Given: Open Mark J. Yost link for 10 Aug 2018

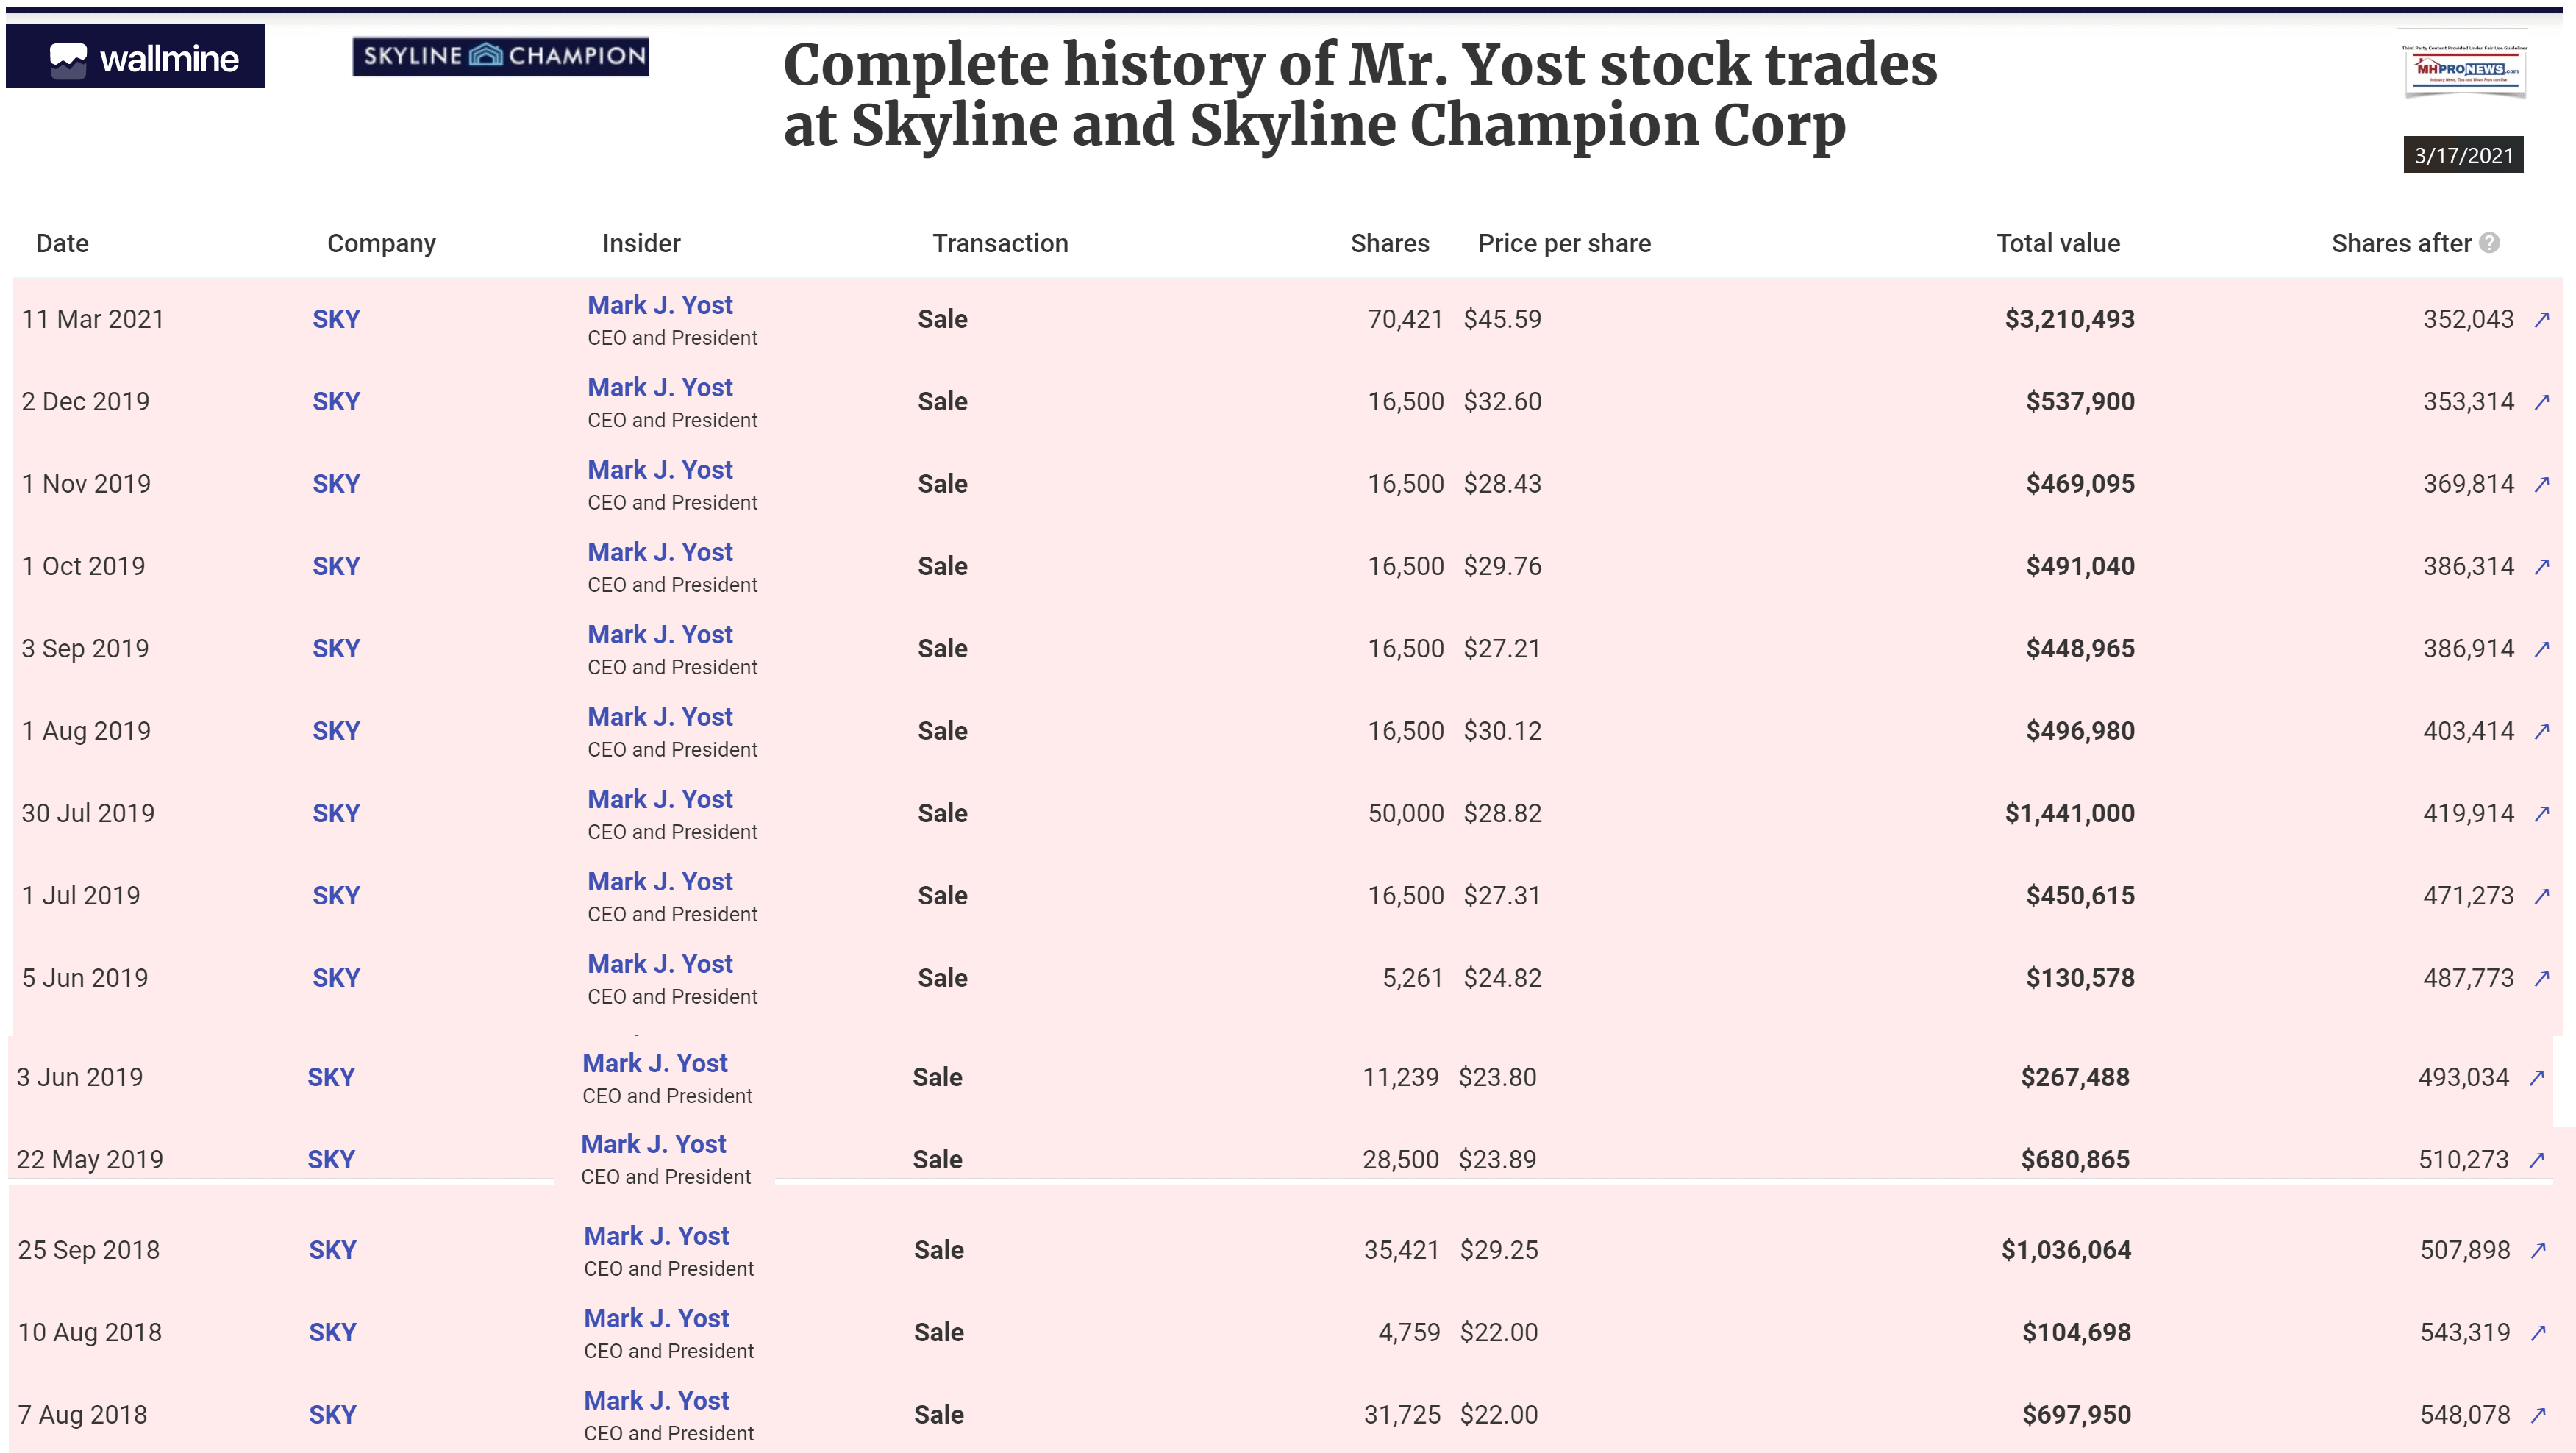Looking at the screenshot, I should coord(656,1319).
